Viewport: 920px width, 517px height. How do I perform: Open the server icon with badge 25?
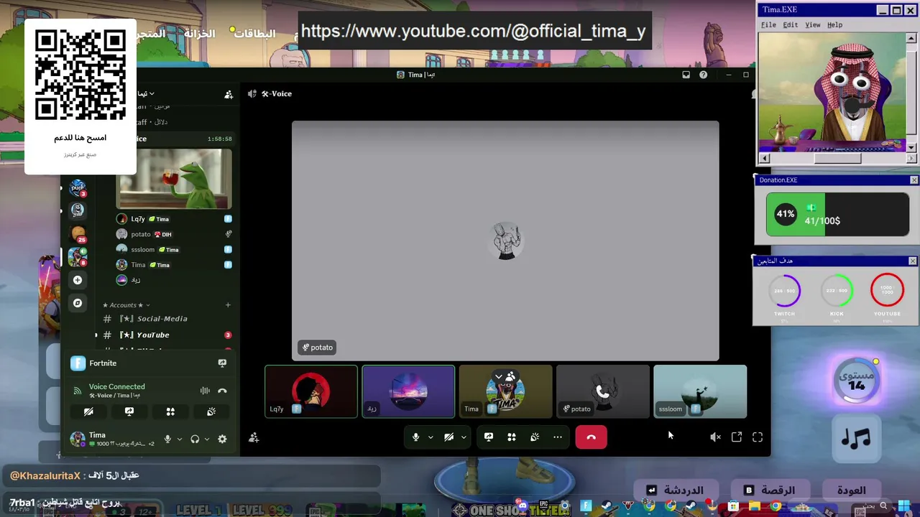[78, 234]
